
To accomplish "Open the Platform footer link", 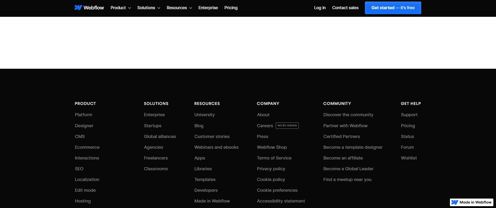I will click(x=83, y=115).
